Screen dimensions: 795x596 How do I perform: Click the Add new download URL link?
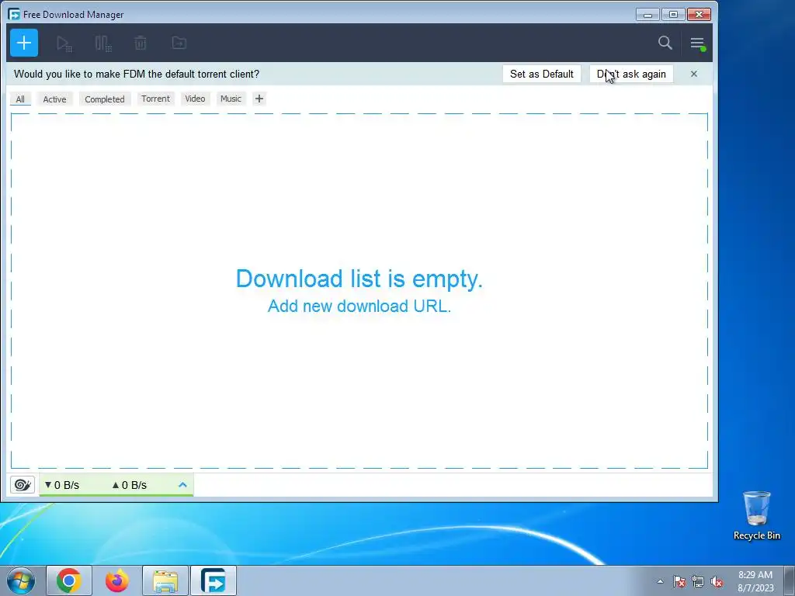pyautogui.click(x=359, y=306)
